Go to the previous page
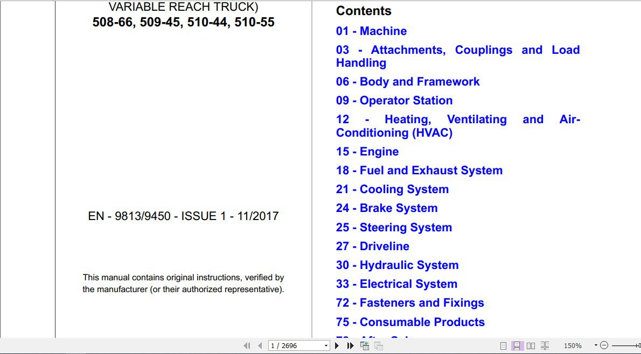 point(260,345)
